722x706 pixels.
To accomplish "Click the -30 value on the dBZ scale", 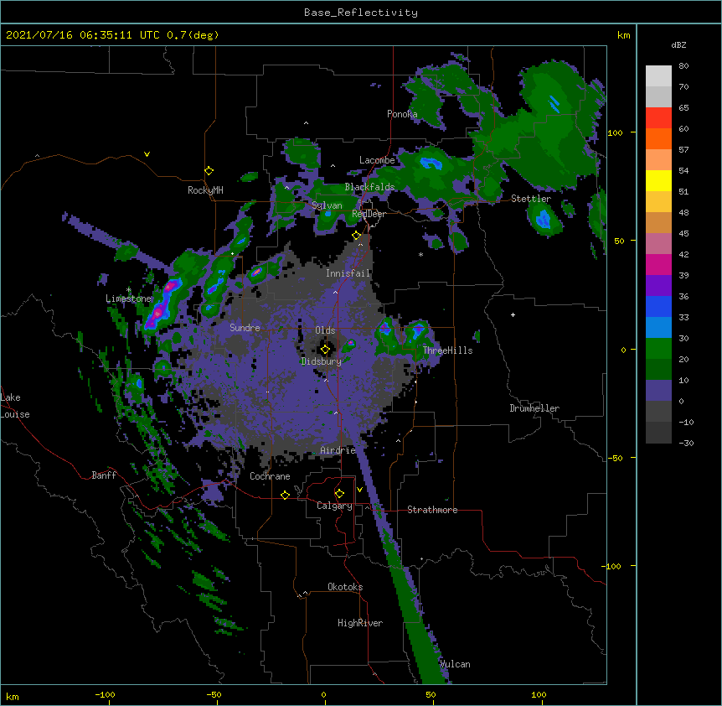I will [x=686, y=443].
